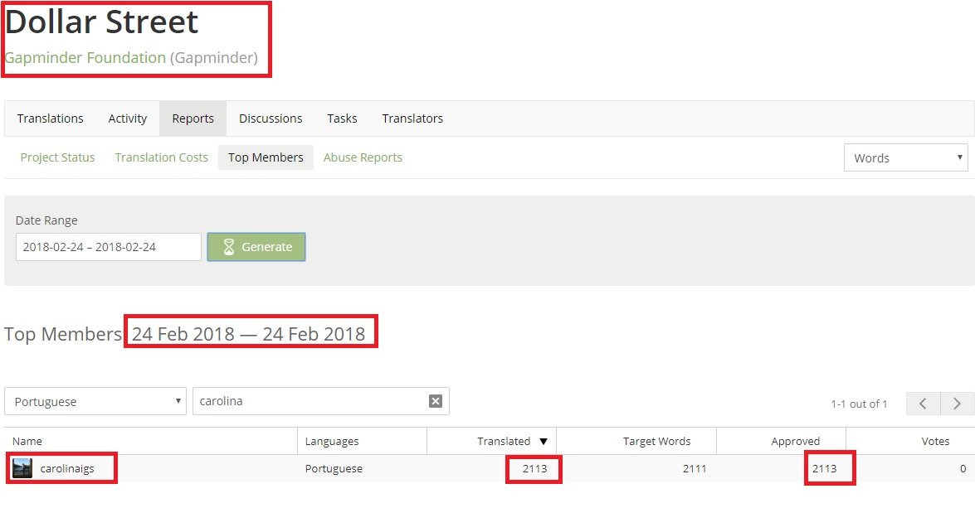Sort table by Languages column
Image resolution: width=975 pixels, height=508 pixels.
(x=332, y=442)
